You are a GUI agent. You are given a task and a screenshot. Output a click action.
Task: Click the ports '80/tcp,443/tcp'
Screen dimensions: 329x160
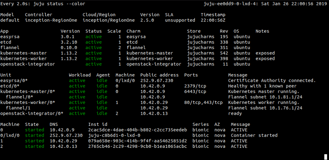pos(203,102)
